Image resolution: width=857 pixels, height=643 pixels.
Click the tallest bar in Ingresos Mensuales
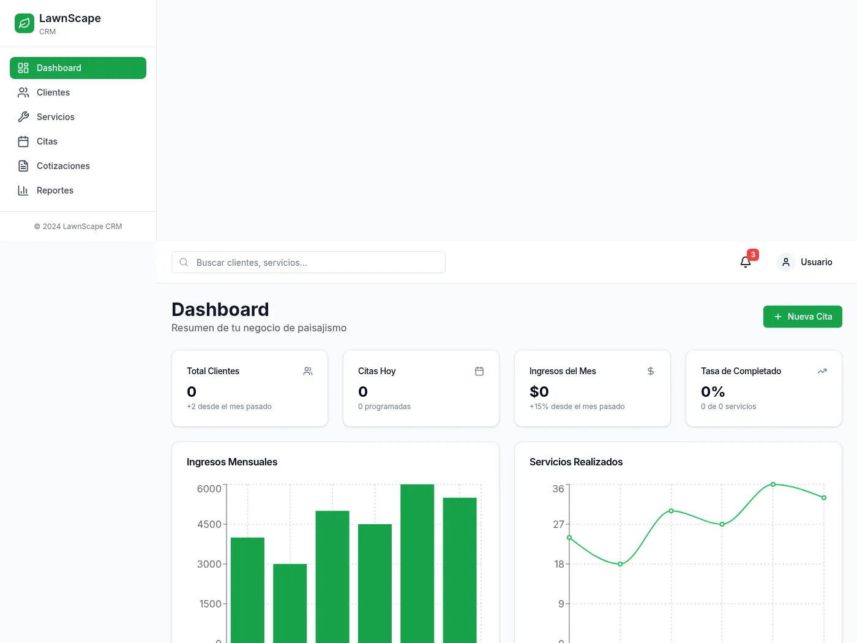(417, 563)
